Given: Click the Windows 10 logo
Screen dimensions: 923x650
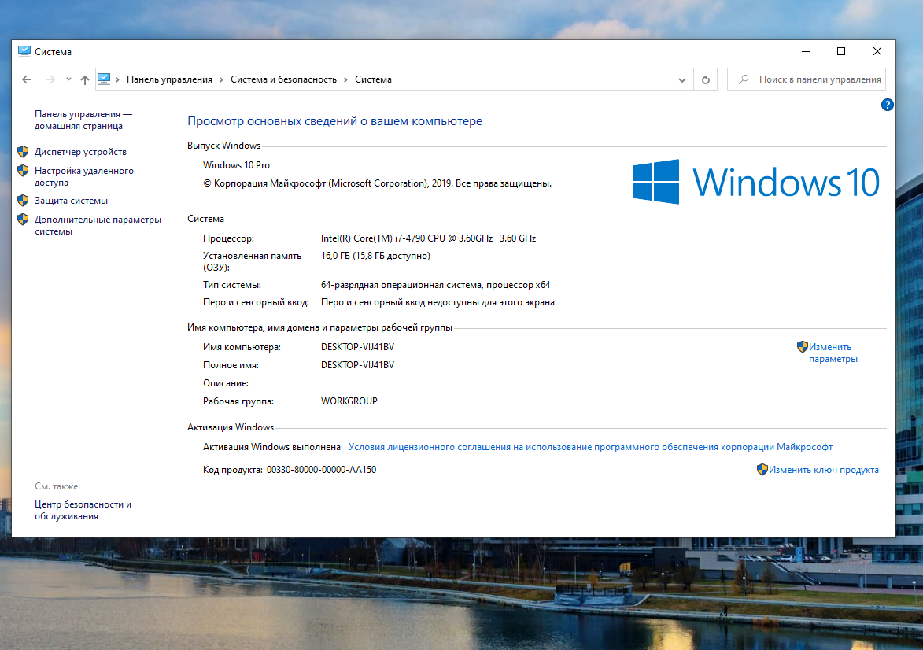Looking at the screenshot, I should coord(756,182).
